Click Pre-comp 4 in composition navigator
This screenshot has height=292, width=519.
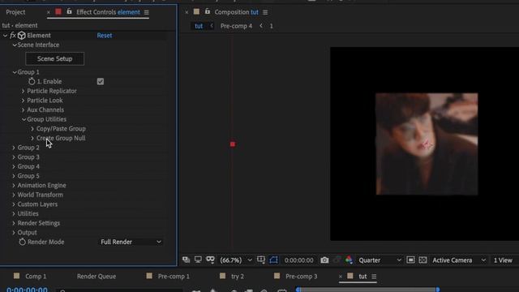tap(236, 26)
